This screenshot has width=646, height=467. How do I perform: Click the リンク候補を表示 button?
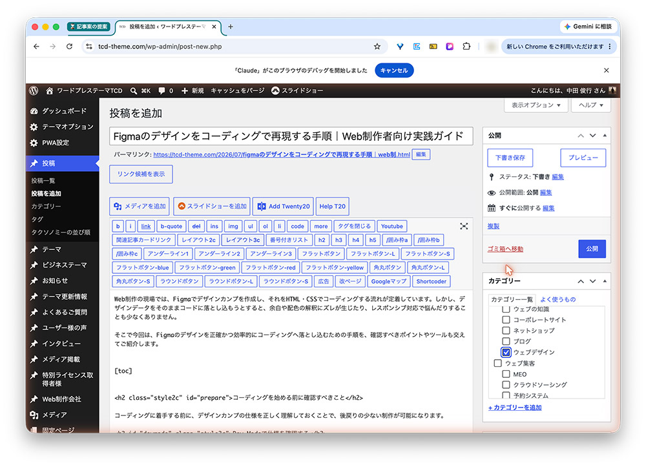(x=141, y=174)
